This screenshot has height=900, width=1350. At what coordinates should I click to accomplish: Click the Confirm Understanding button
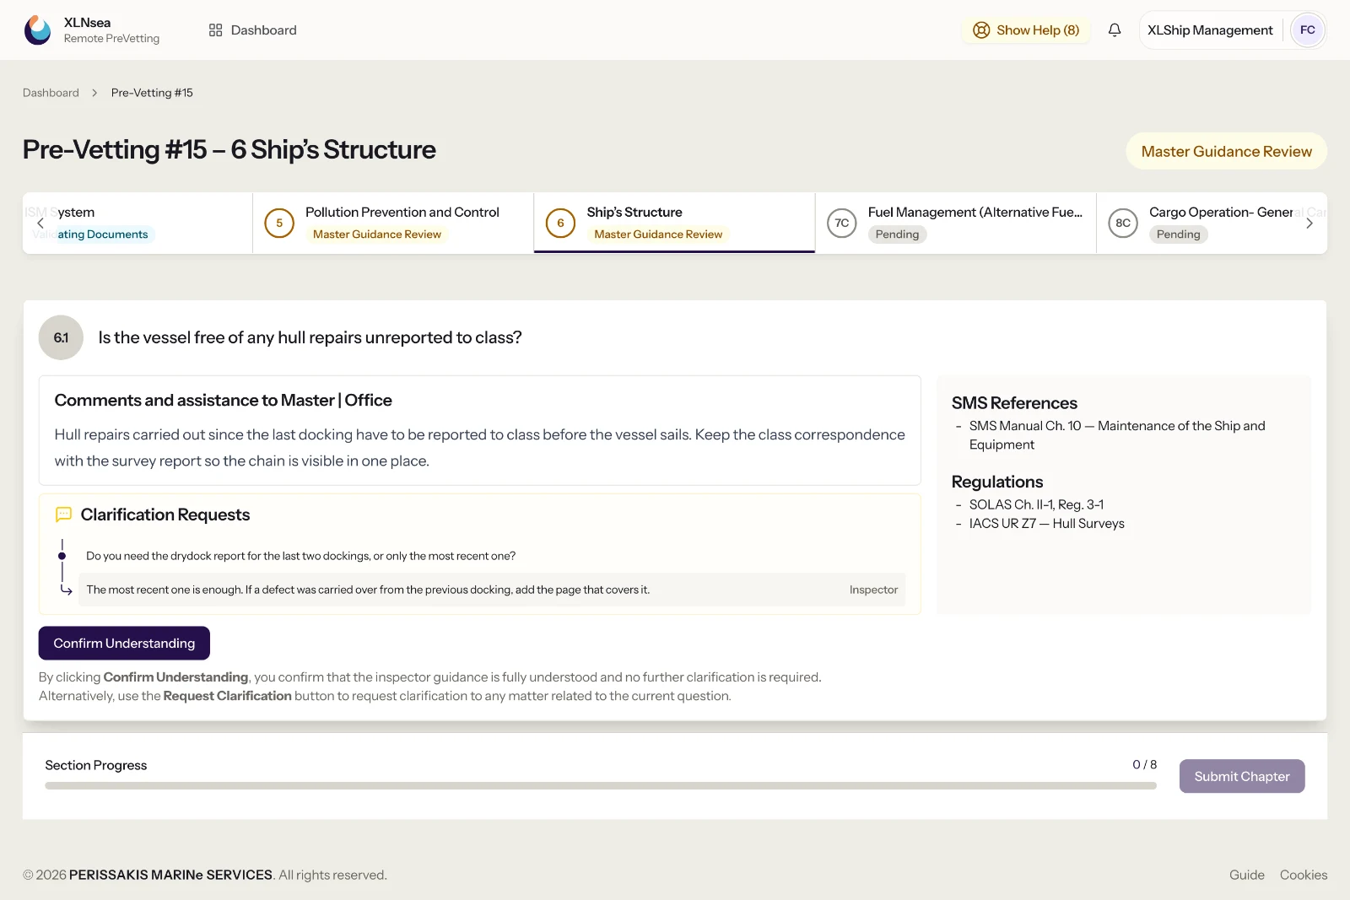(x=124, y=644)
